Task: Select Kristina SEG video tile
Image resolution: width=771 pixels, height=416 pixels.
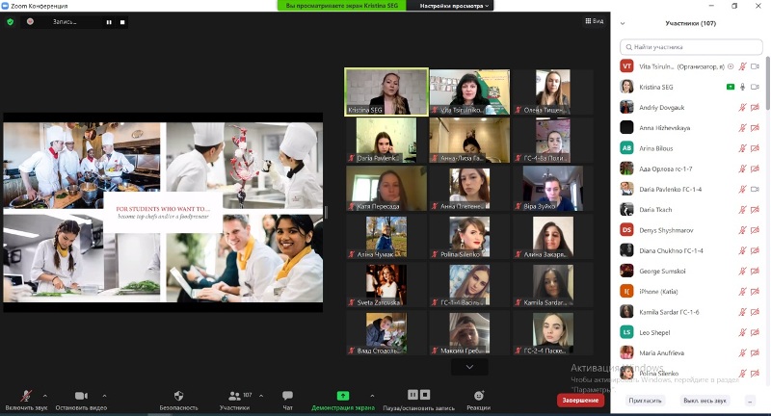Action: pos(386,91)
